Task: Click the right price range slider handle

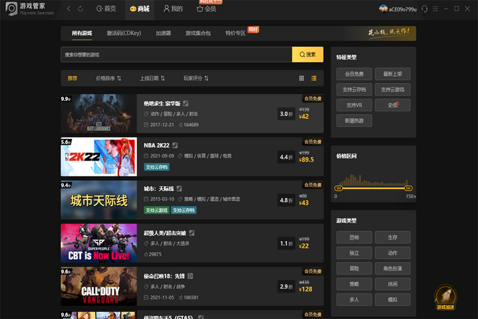Action: tap(408, 188)
